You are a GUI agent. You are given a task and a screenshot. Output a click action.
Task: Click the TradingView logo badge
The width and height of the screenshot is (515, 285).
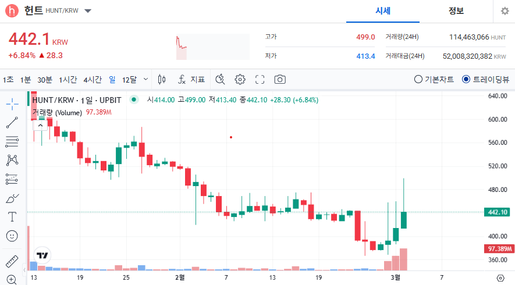(42, 255)
